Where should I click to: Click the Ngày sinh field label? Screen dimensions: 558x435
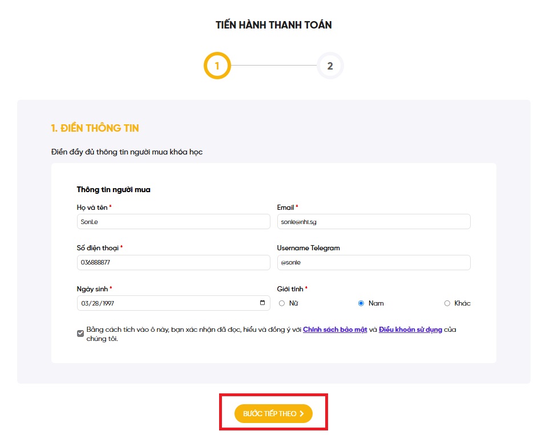tap(92, 289)
